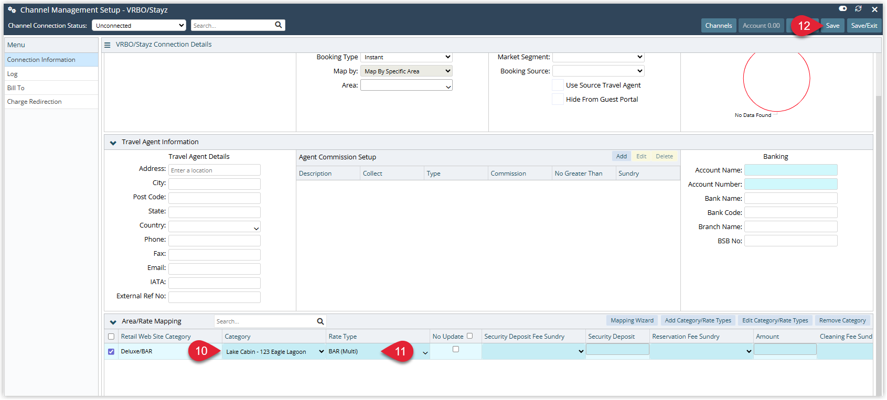Click the IATA input field
887x400 pixels.
coord(215,283)
